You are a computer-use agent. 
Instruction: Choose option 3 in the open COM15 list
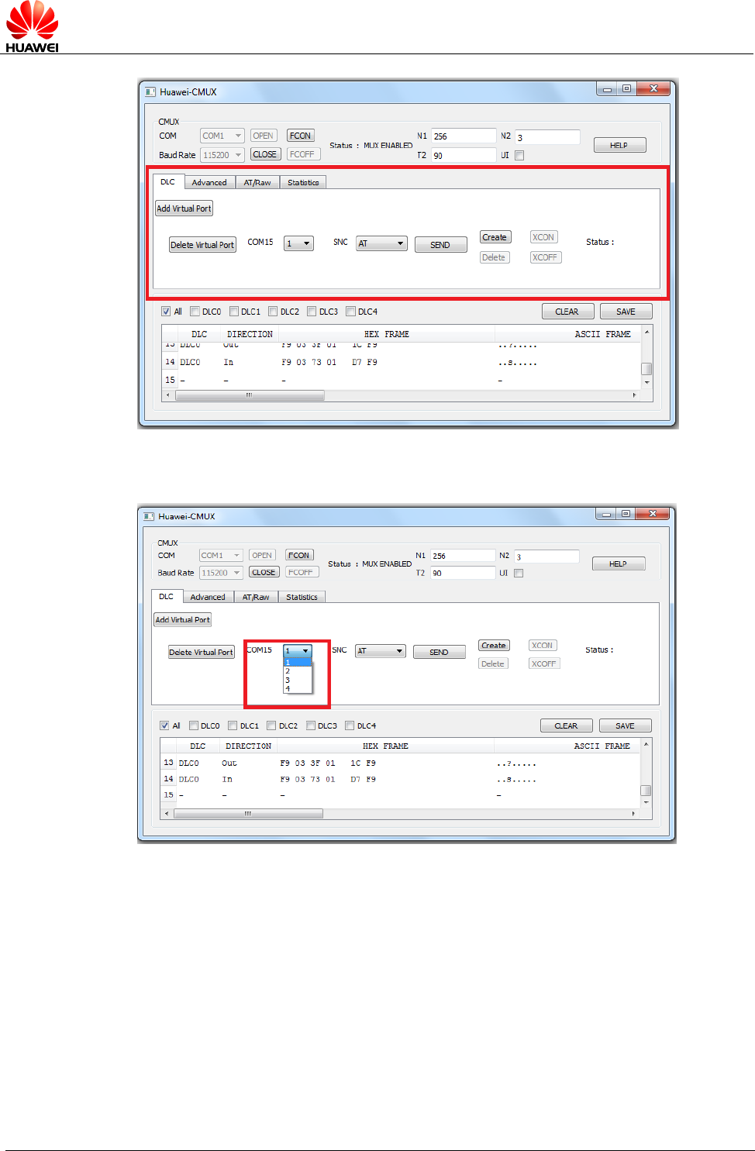click(298, 680)
